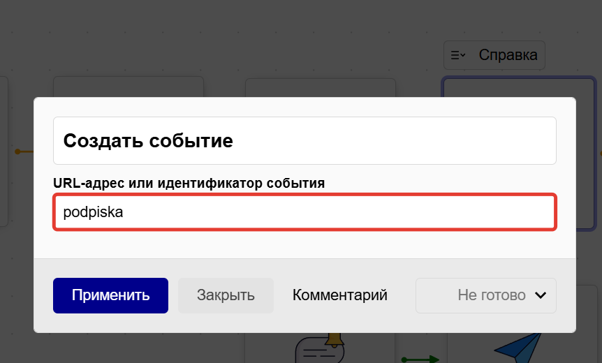Click the list menu icon beside Справка

point(457,55)
